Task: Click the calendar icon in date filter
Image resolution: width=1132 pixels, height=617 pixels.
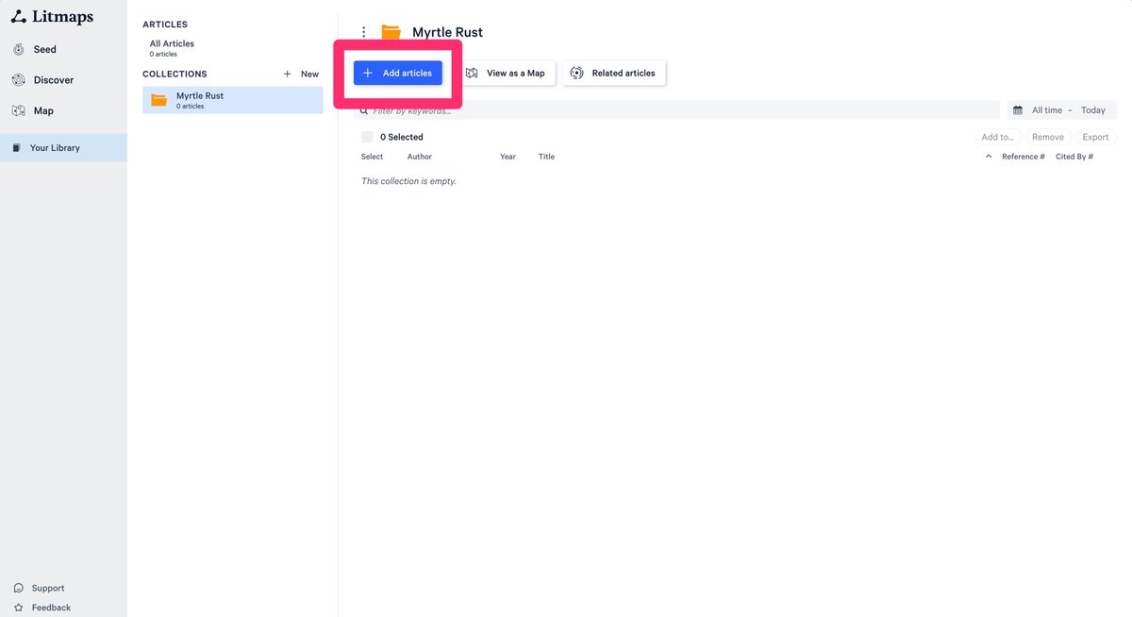Action: [x=1018, y=110]
